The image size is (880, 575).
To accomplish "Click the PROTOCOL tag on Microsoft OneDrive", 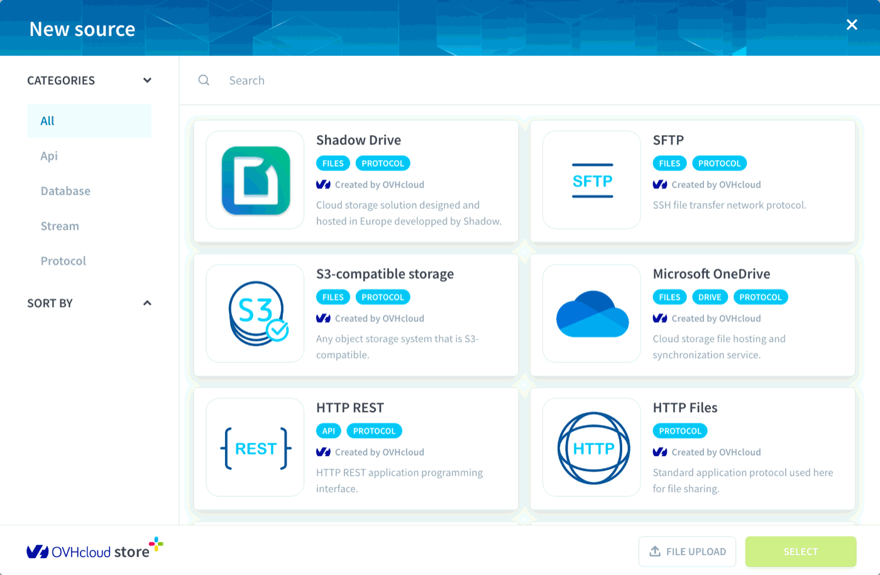I will pos(761,297).
